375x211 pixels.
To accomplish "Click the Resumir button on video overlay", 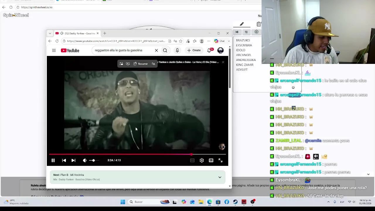I will tap(141, 64).
